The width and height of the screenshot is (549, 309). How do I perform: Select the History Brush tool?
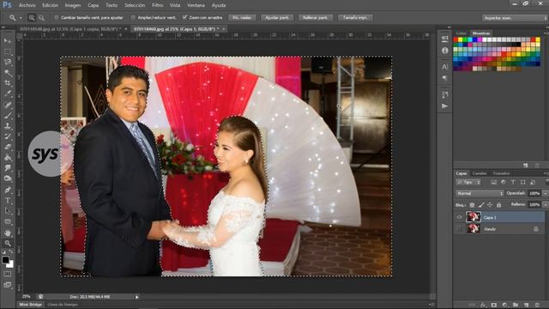point(8,136)
